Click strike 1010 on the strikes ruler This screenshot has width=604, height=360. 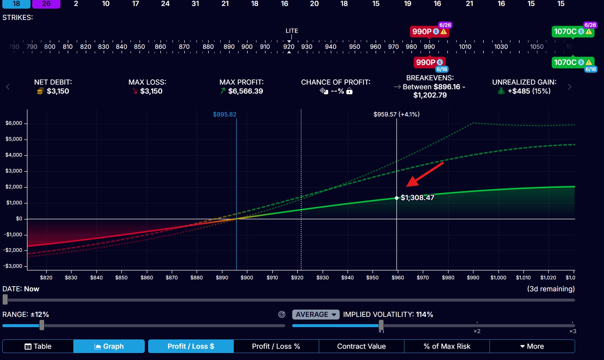click(465, 46)
